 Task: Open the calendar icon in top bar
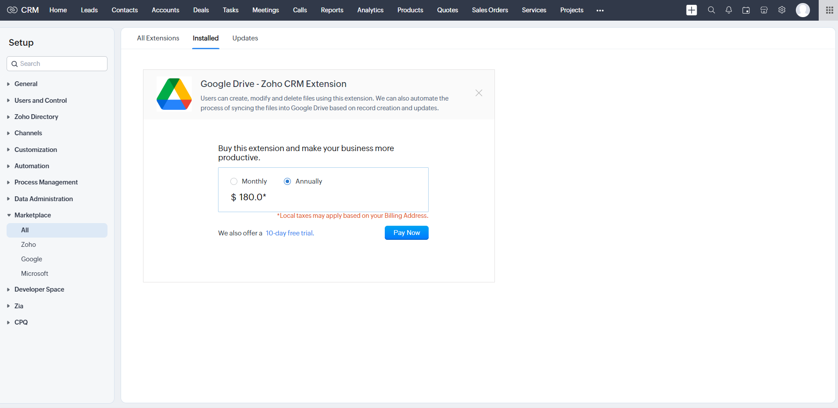(746, 10)
